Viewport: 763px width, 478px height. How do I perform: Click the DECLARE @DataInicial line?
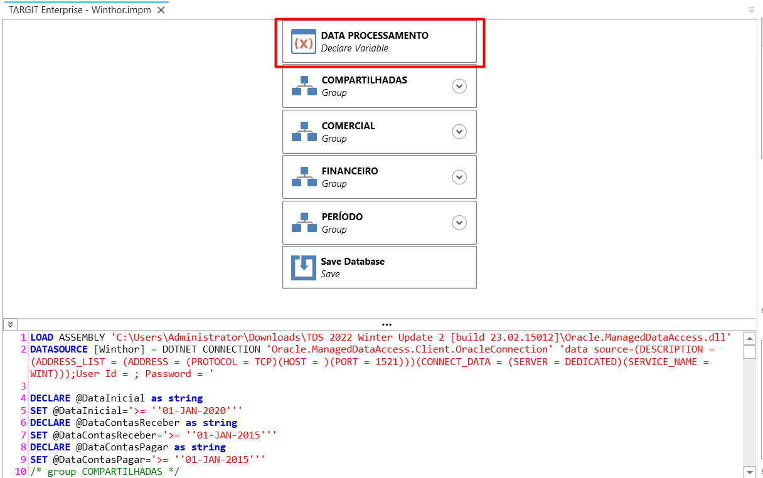click(117, 398)
